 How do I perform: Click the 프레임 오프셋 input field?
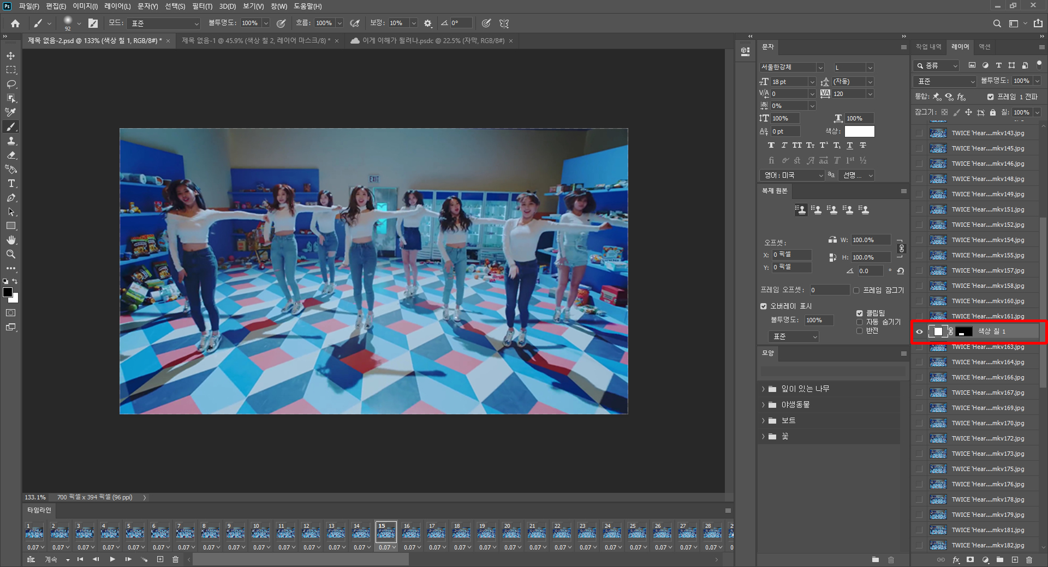click(829, 291)
